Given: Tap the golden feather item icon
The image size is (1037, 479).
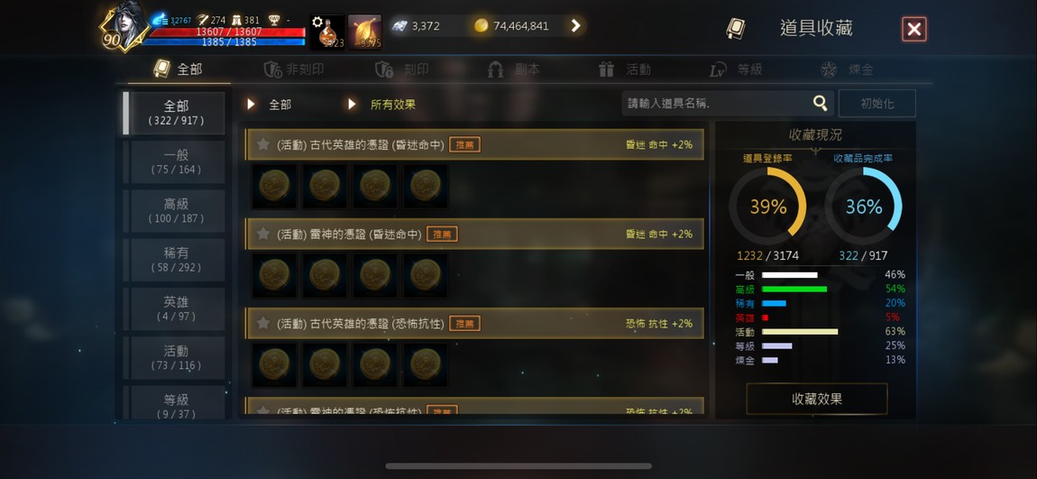Looking at the screenshot, I should 365,32.
